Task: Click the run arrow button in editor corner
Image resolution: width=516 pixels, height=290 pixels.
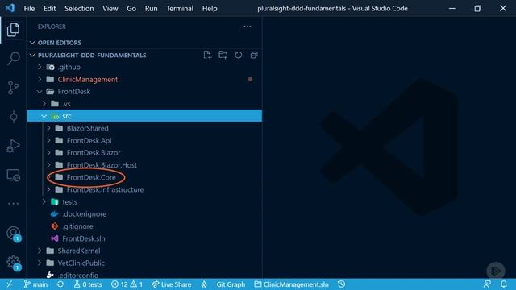Action: click(x=496, y=271)
